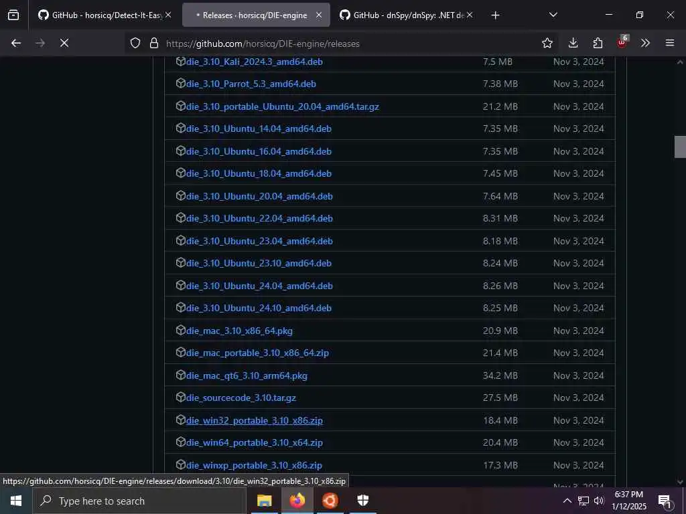Download die_3.10_Ubuntu_18.04_amd64.deb

tap(259, 173)
